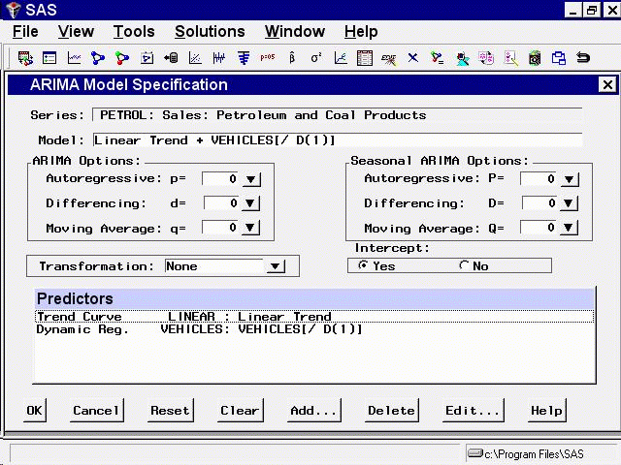Viewport: 621px width, 465px height.
Task: Click the EDIT toolbar icon
Action: click(x=388, y=59)
